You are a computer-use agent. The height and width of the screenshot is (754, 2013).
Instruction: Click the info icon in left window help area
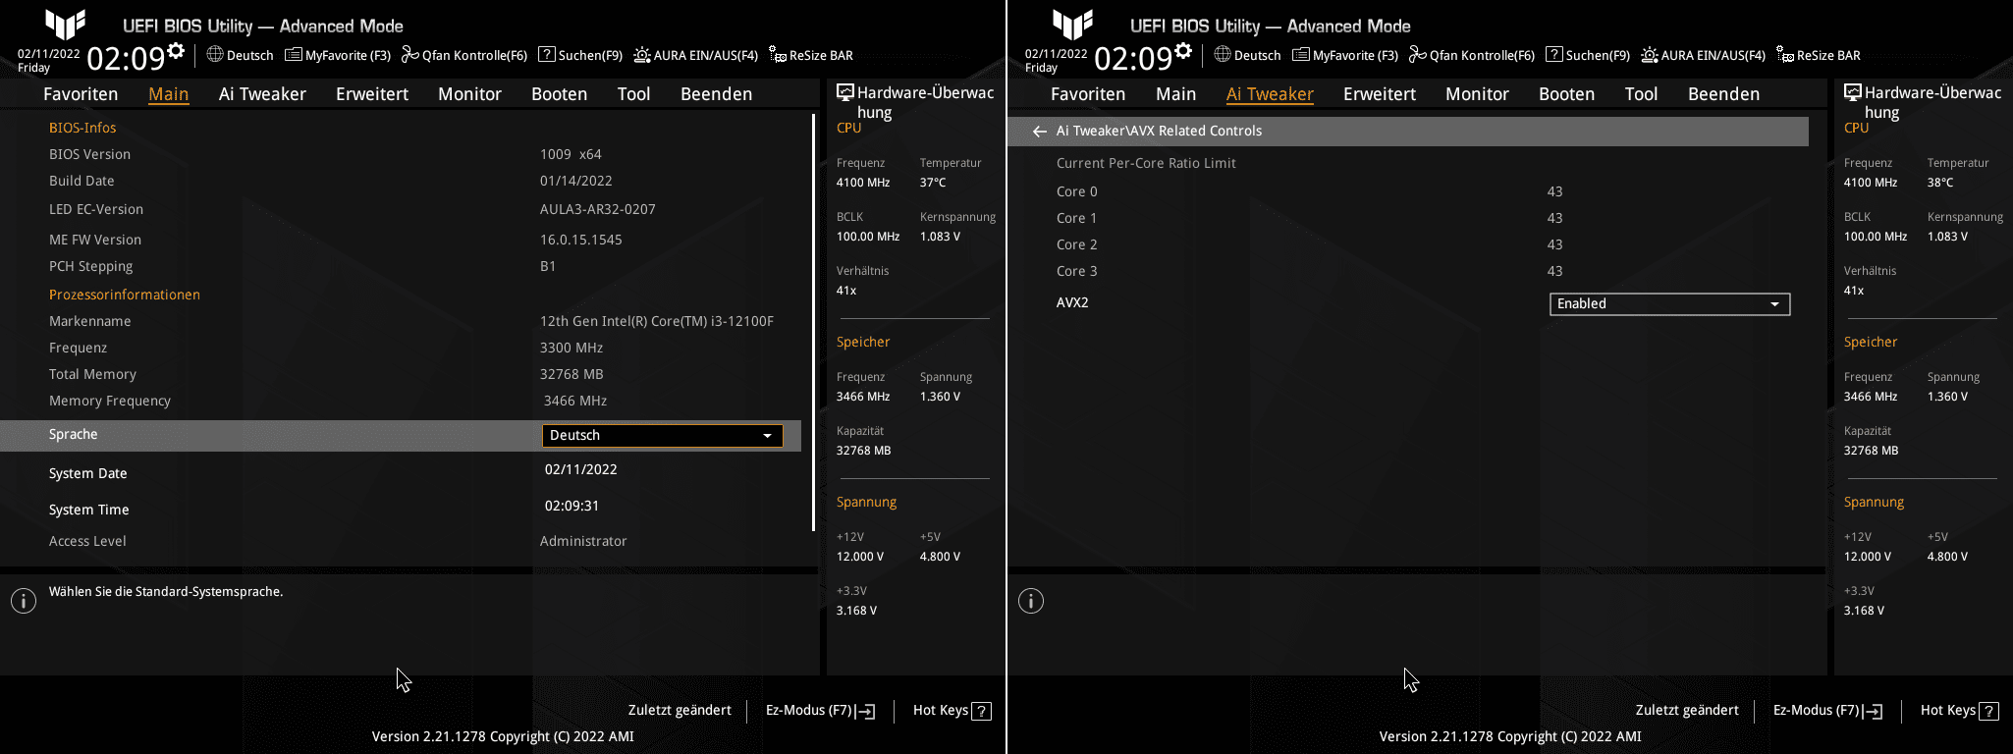(x=24, y=601)
